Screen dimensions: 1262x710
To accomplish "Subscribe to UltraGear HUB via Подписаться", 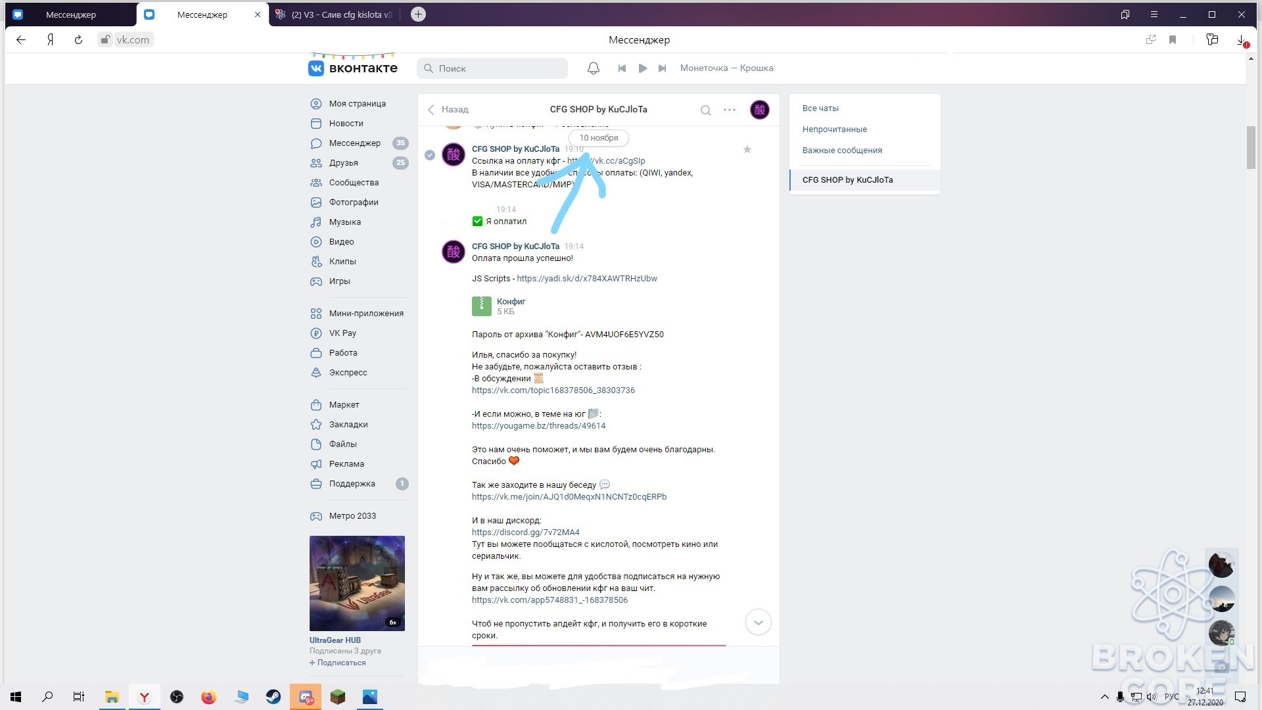I will click(338, 663).
